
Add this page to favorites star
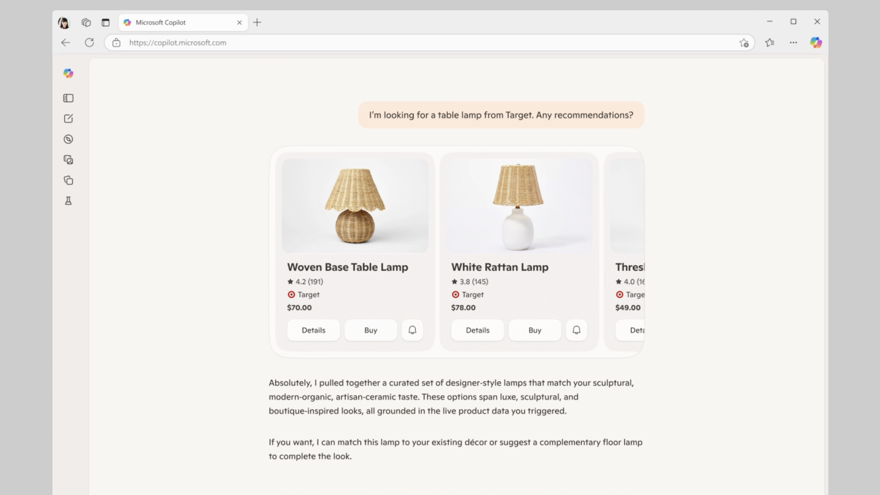pos(744,43)
